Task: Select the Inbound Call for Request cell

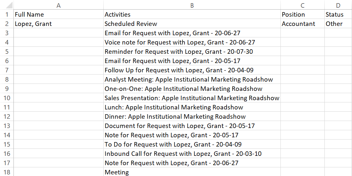Action: [x=192, y=154]
